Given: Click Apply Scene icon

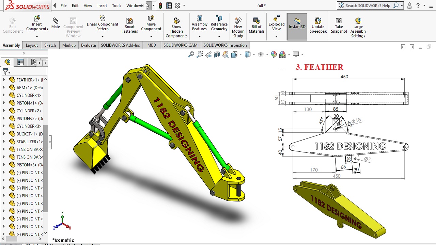Looking at the screenshot, I should 282,54.
